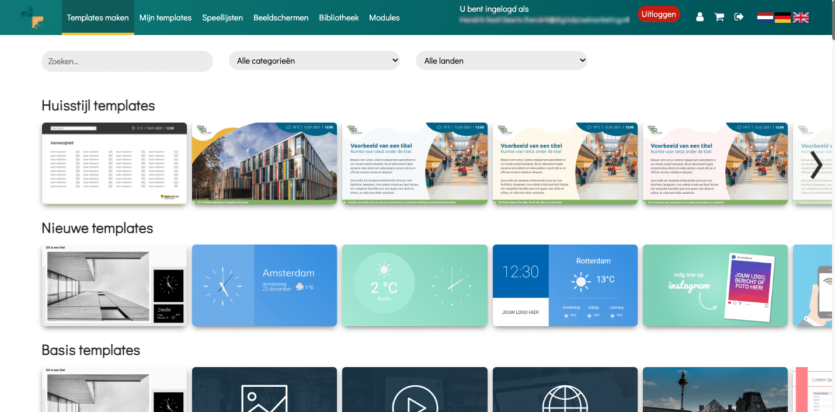Select Zwolle clock template in Nieuwe templates
This screenshot has width=835, height=412.
pyautogui.click(x=114, y=285)
